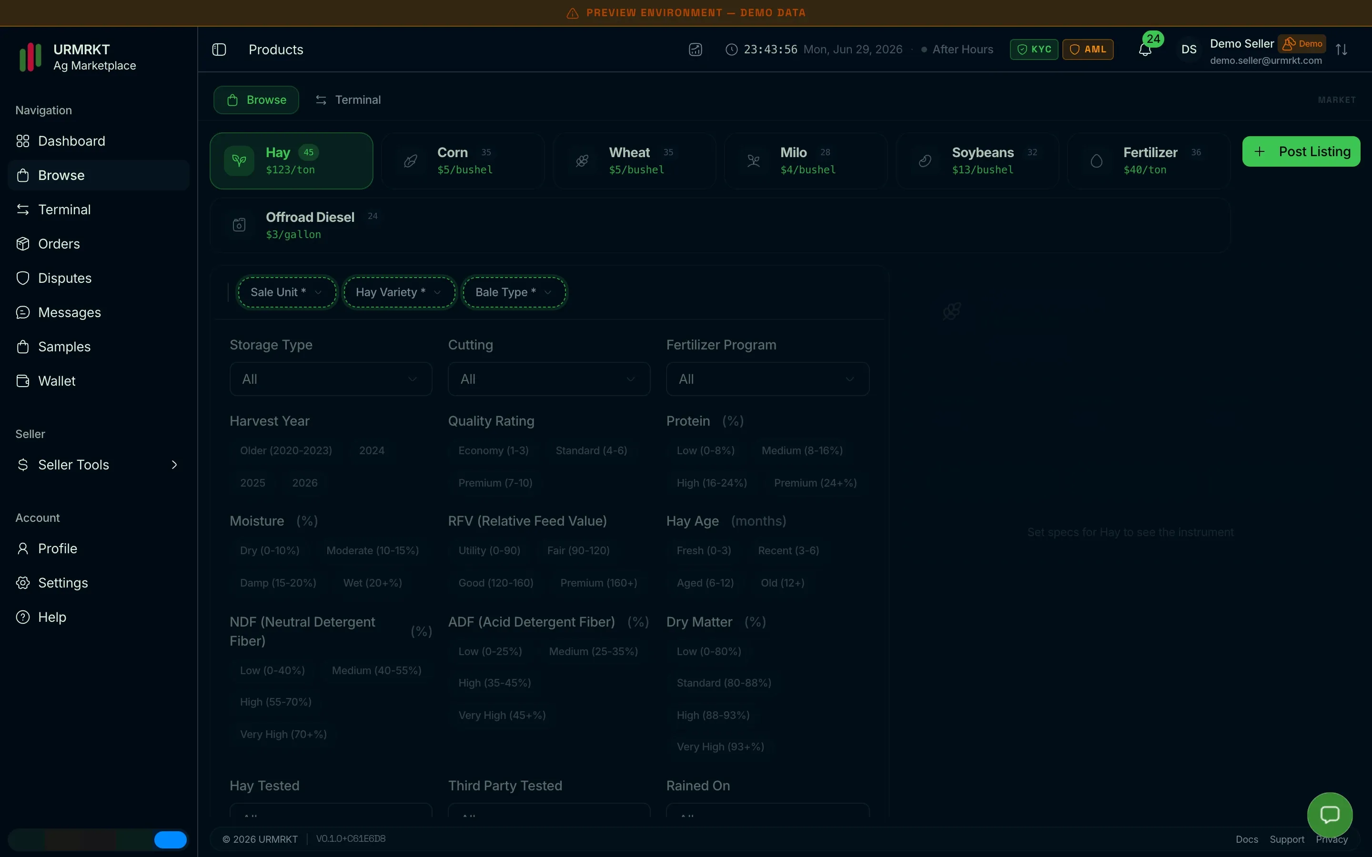1372x857 pixels.
Task: Click the Post Listing button
Action: 1301,151
